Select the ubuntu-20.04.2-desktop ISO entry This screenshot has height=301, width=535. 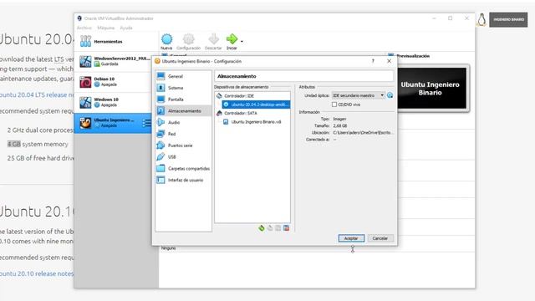point(256,105)
